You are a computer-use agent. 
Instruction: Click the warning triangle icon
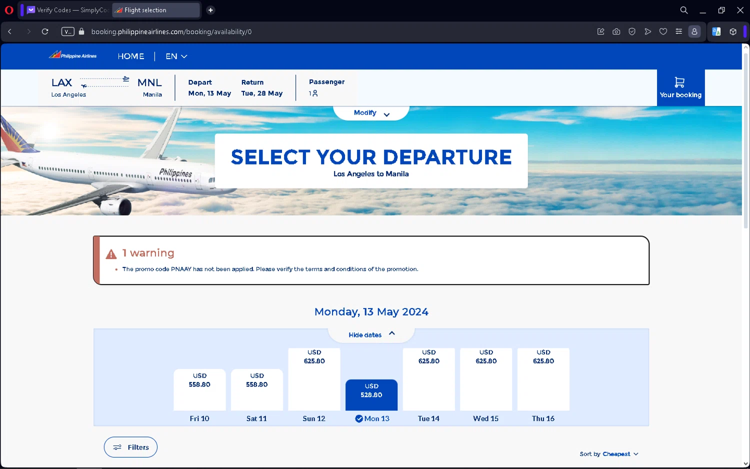click(111, 254)
